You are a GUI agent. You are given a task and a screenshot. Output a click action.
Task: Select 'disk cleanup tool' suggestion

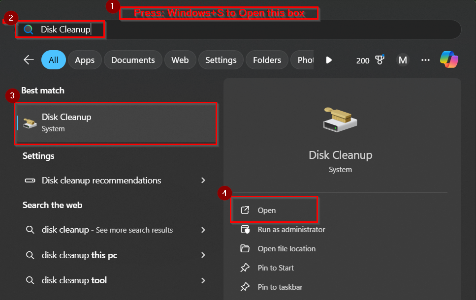[x=116, y=280]
